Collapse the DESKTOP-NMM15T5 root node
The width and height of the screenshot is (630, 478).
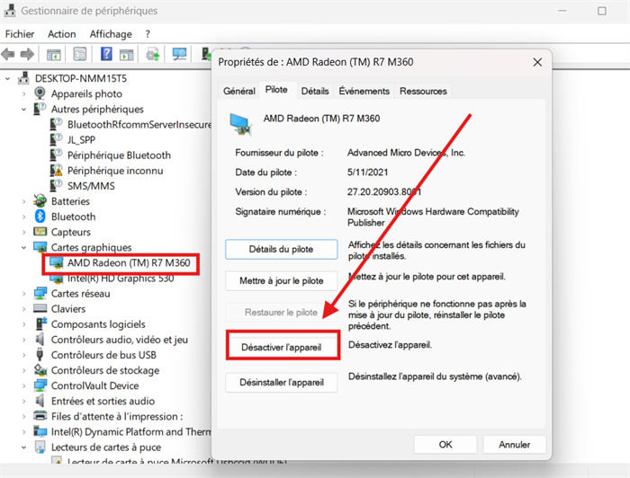pos(7,78)
